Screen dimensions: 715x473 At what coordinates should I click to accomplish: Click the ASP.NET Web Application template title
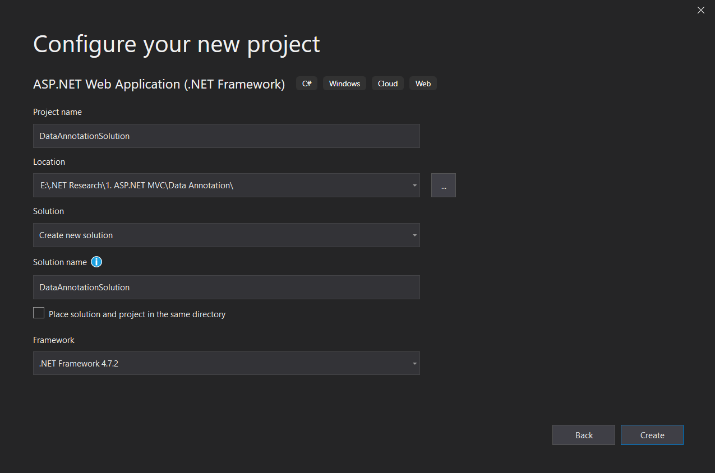tap(159, 84)
